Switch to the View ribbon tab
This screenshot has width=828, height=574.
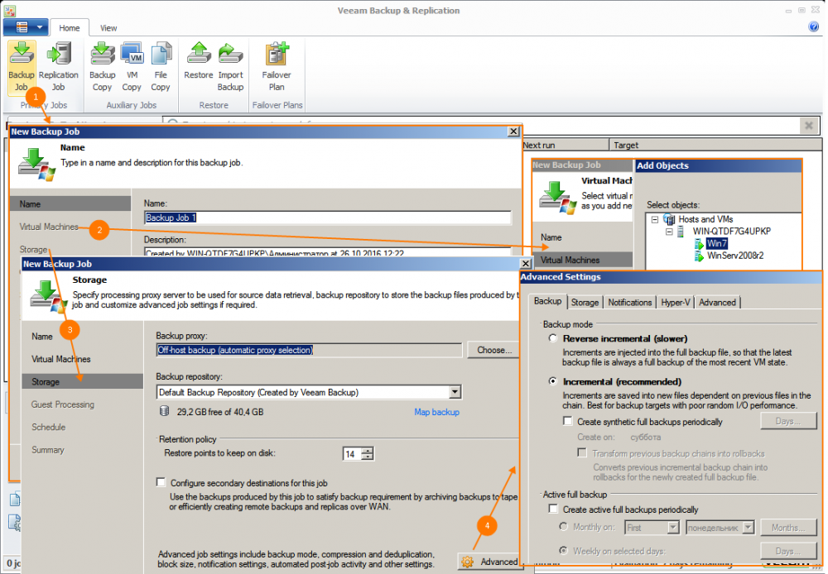pos(108,28)
